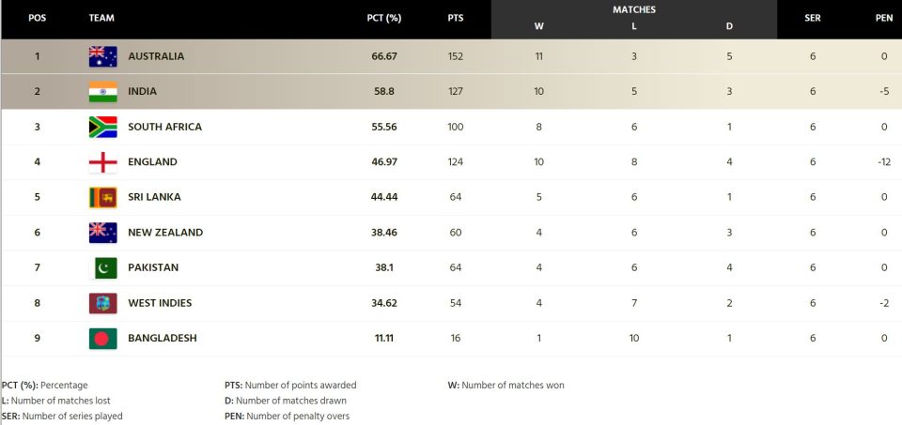Click the PEN column header

(x=884, y=18)
